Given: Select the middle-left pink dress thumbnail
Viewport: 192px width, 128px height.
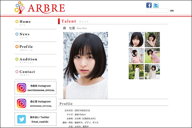Looking at the screenshot, I should [x=136, y=56].
